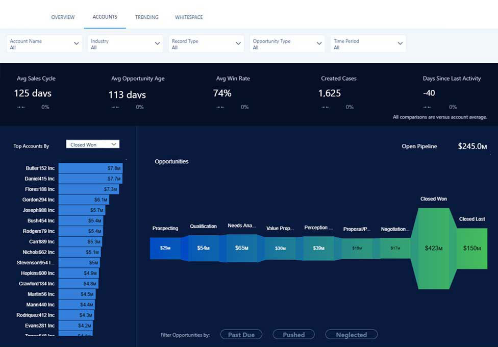
Task: Click the trend arrow icon under Avg Win Rate
Action: pos(220,107)
